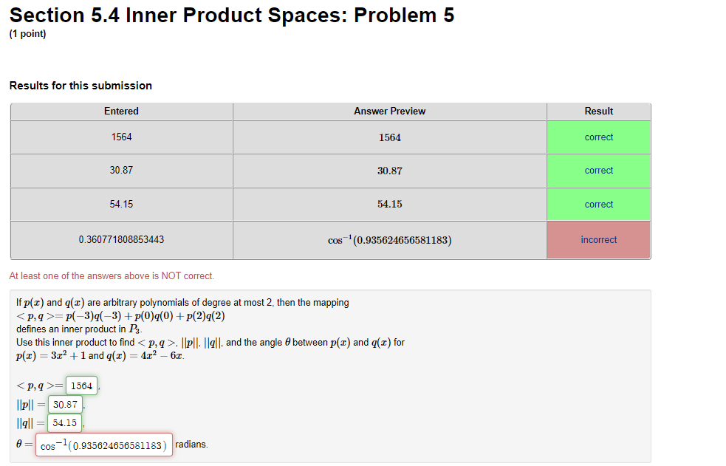Image resolution: width=726 pixels, height=466 pixels.
Task: Select the Entered column header
Action: [121, 111]
